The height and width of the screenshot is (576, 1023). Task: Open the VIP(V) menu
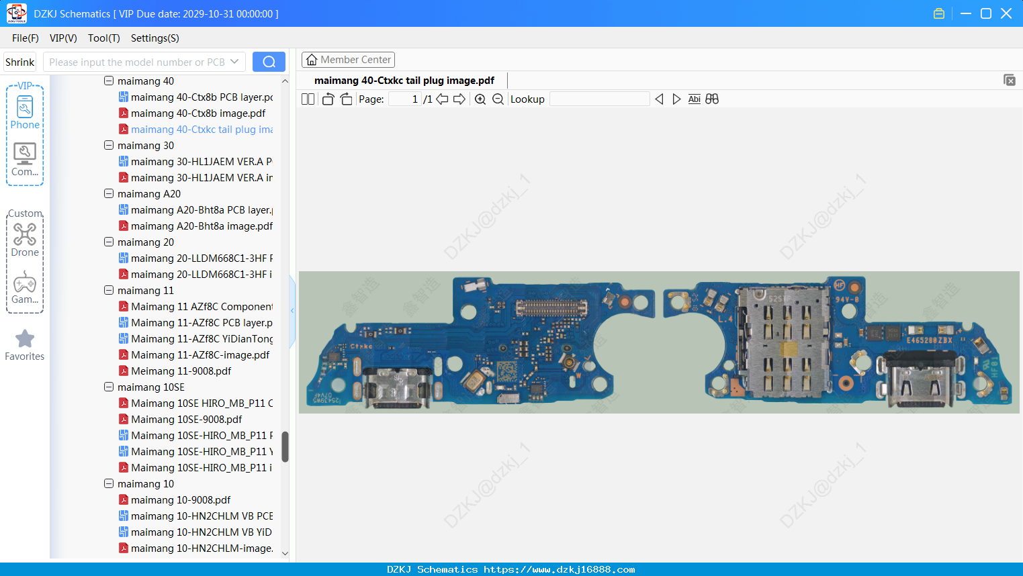pyautogui.click(x=63, y=38)
